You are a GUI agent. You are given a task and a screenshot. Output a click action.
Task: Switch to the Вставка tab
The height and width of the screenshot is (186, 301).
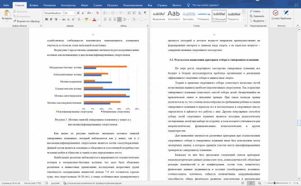coord(34,5)
